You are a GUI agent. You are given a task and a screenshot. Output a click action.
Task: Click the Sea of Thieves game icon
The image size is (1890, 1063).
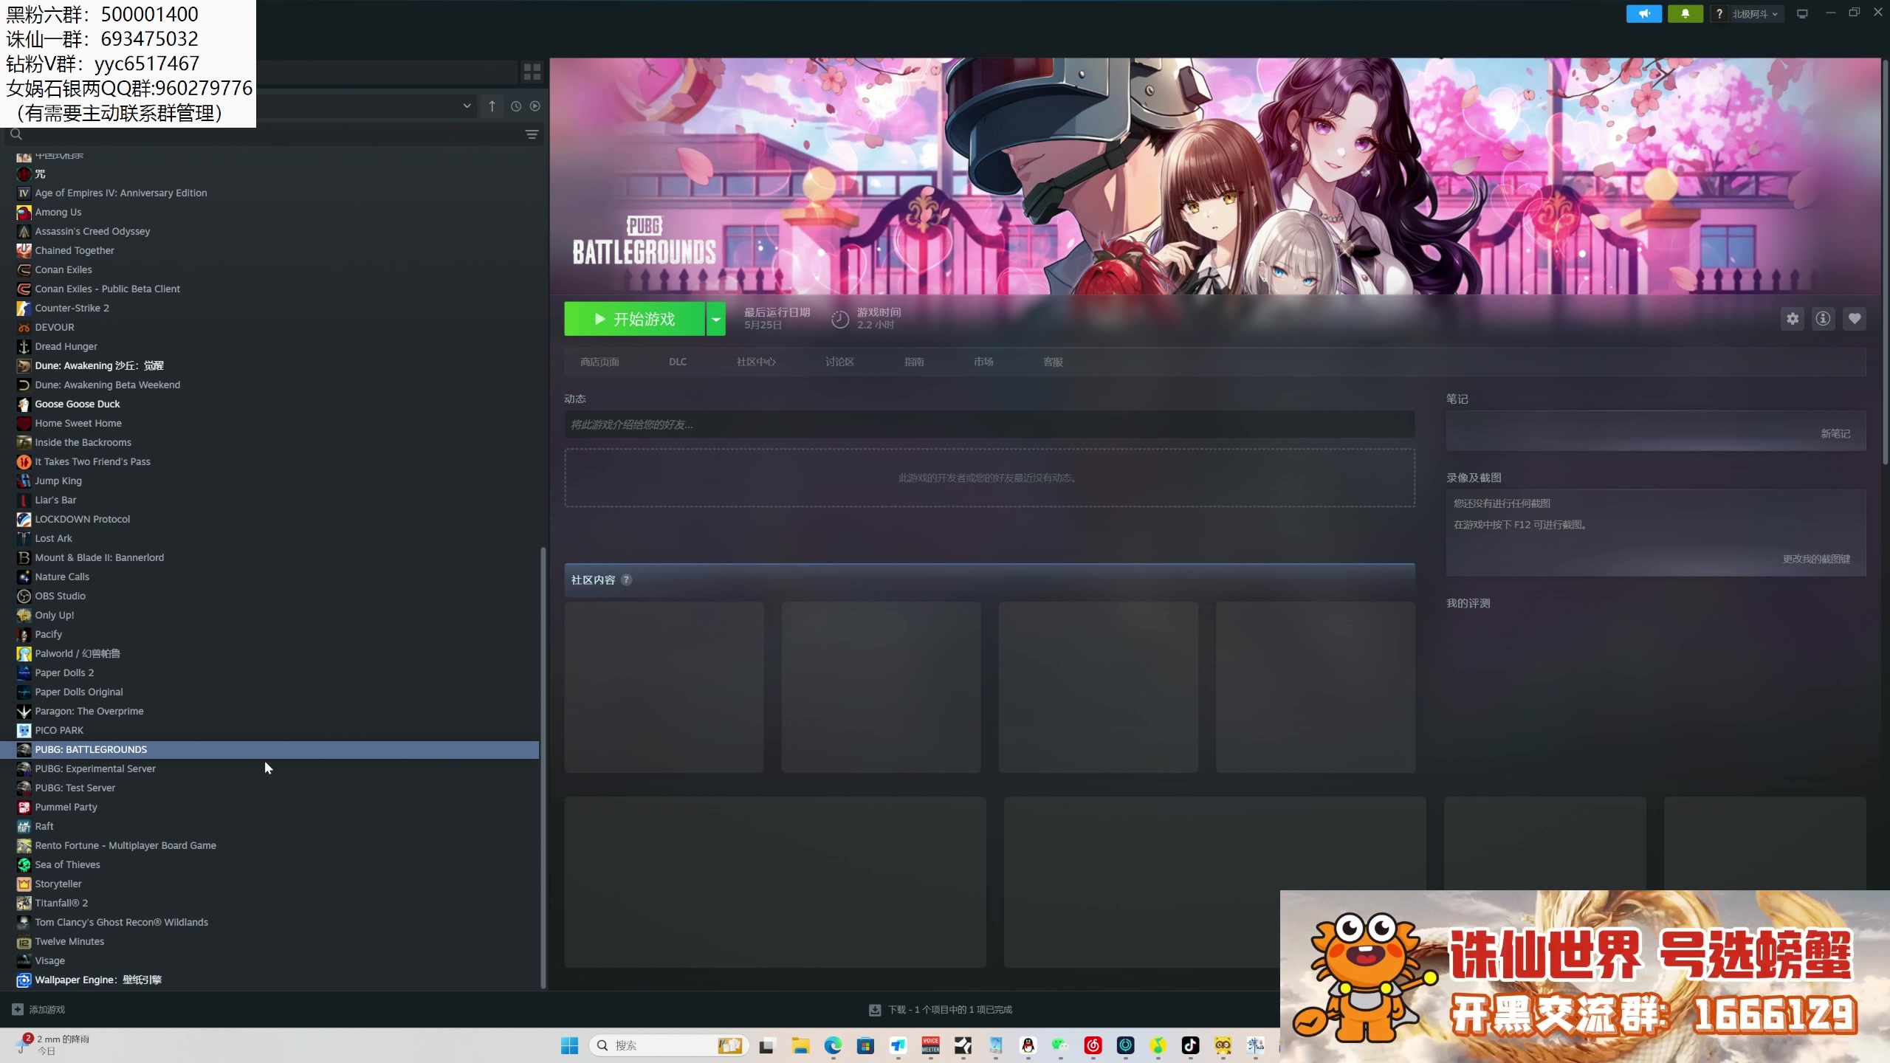24,864
